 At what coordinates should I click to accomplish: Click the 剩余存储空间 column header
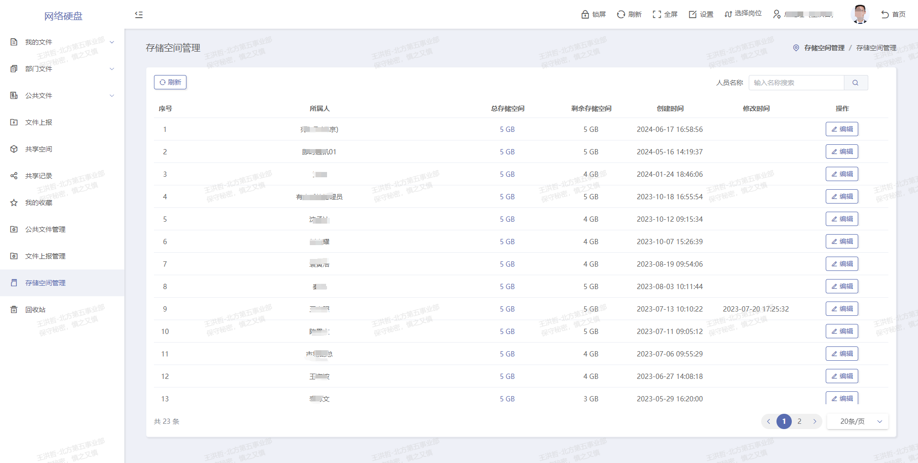[591, 108]
